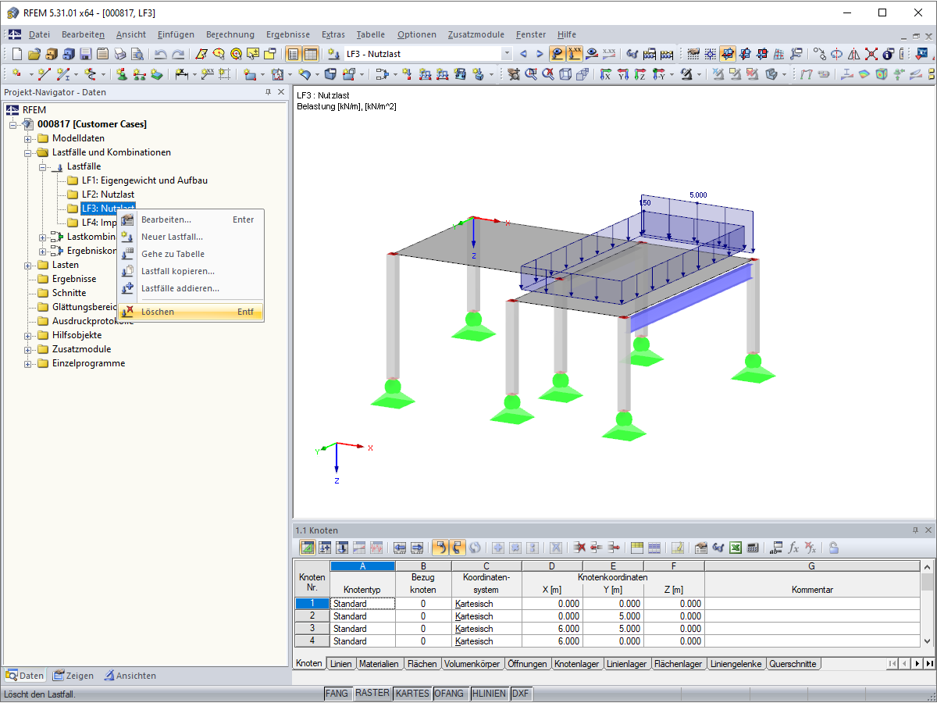
Task: Open the LF3 - Nutzlast load case dropdown
Action: tap(507, 54)
